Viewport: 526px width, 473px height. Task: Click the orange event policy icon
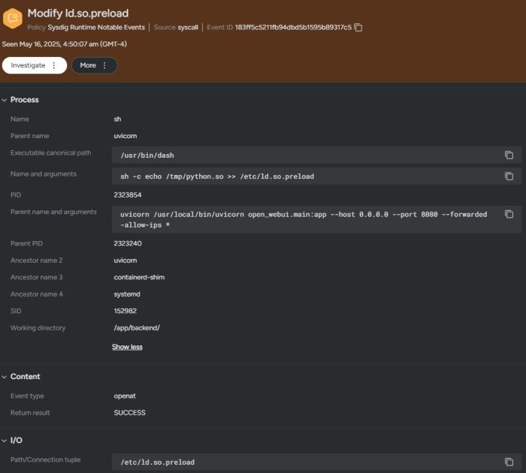click(12, 19)
